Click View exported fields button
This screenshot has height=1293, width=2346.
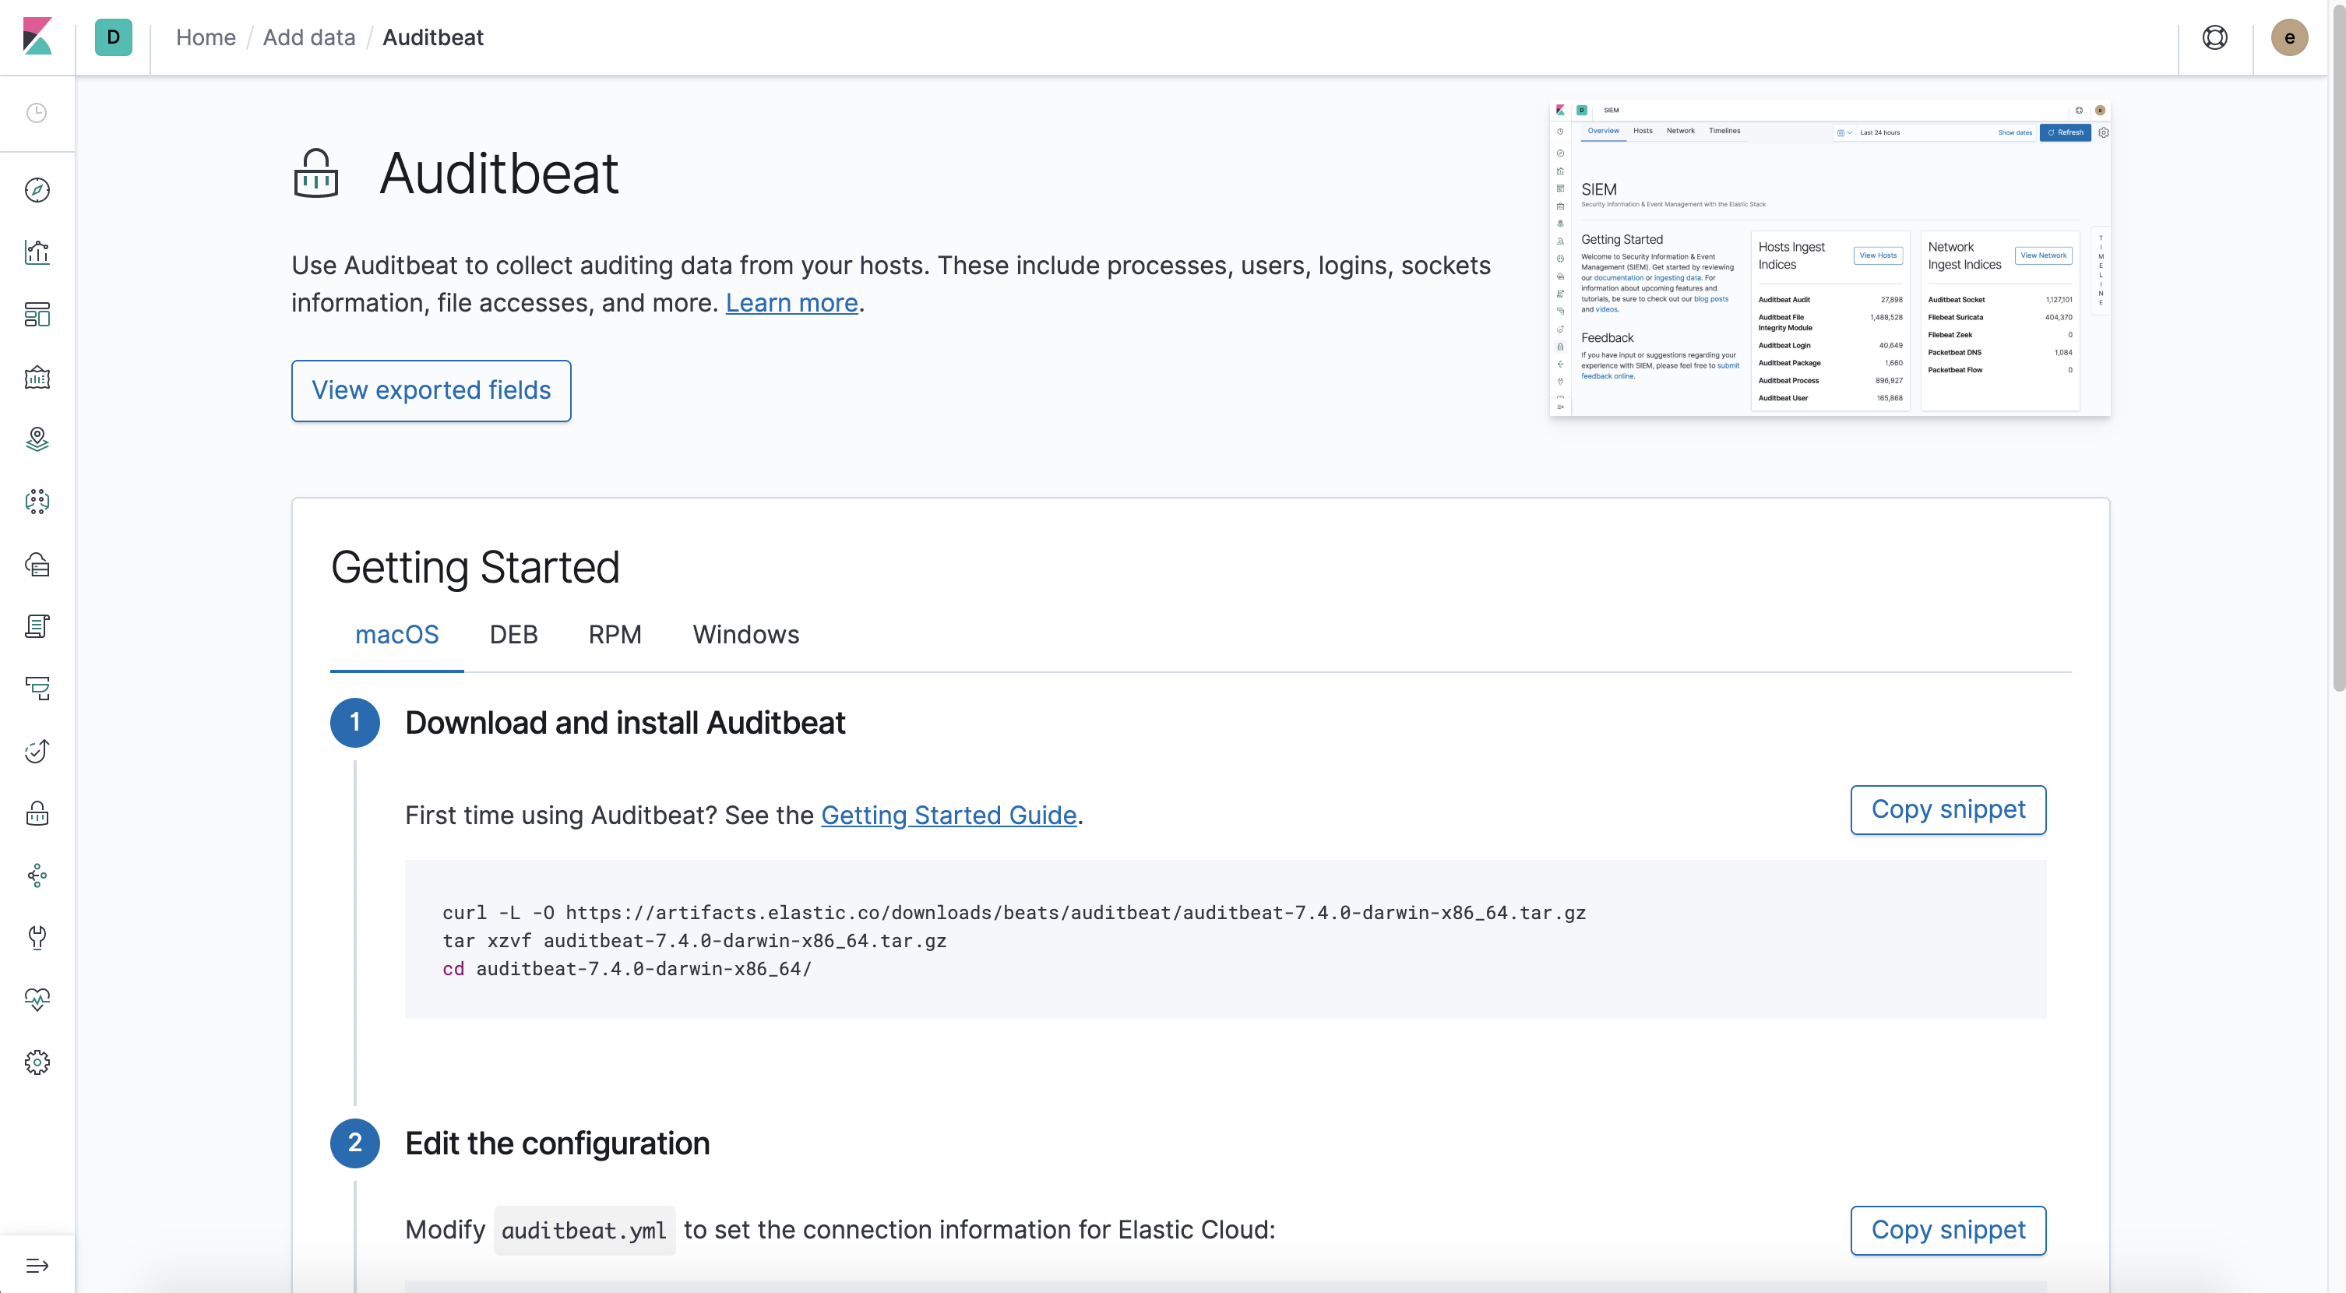tap(431, 389)
